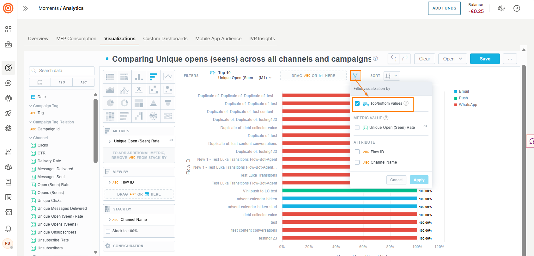This screenshot has width=534, height=256.
Task: Click the WhatsApp red legend swatch
Action: pos(456,105)
